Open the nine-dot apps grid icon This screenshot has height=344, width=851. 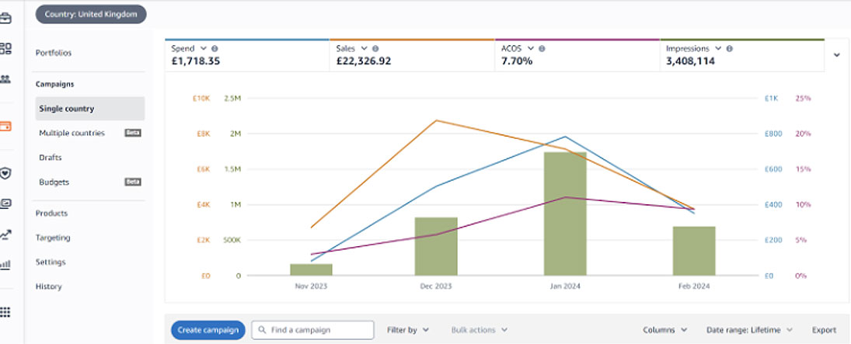click(x=5, y=312)
